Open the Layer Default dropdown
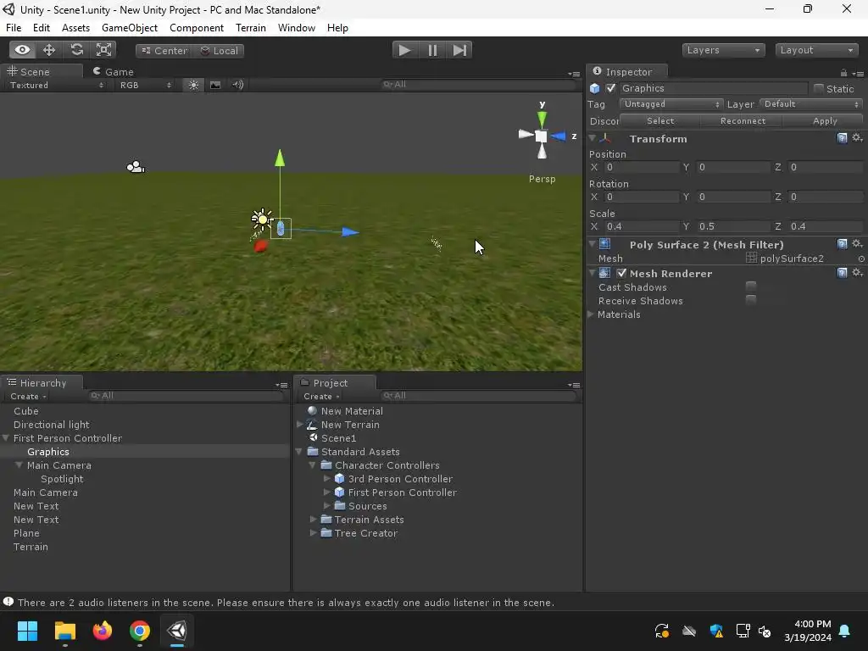The height and width of the screenshot is (651, 868). (x=811, y=104)
